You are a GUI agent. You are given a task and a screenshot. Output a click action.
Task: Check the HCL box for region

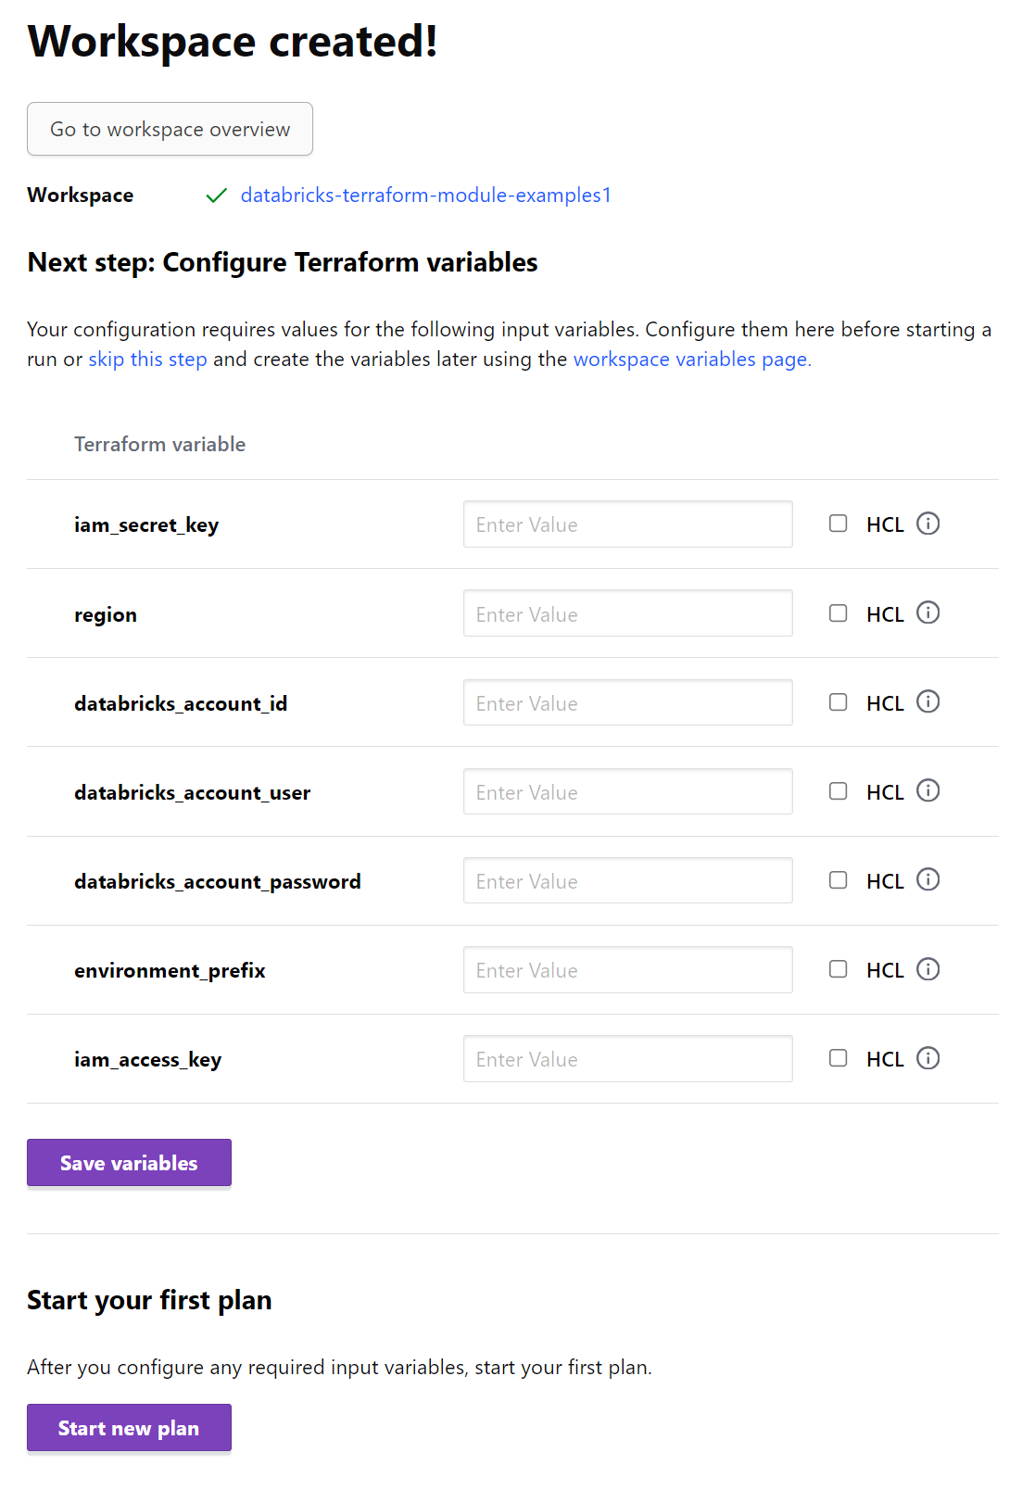(x=839, y=613)
